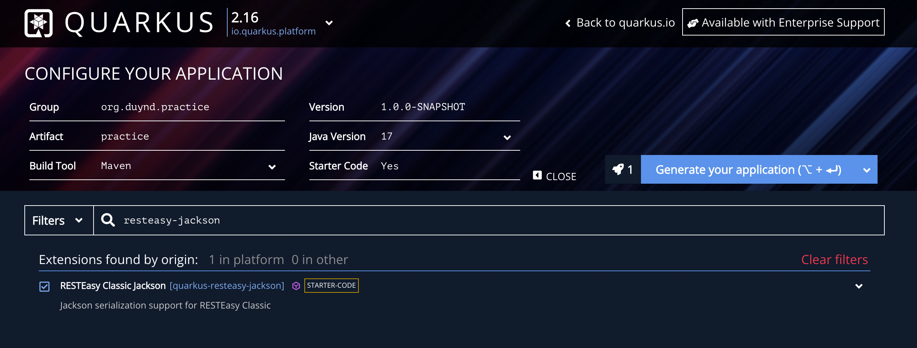Click the QUARKUS wordmark

coord(139,23)
